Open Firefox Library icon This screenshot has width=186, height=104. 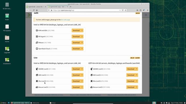click(137, 10)
